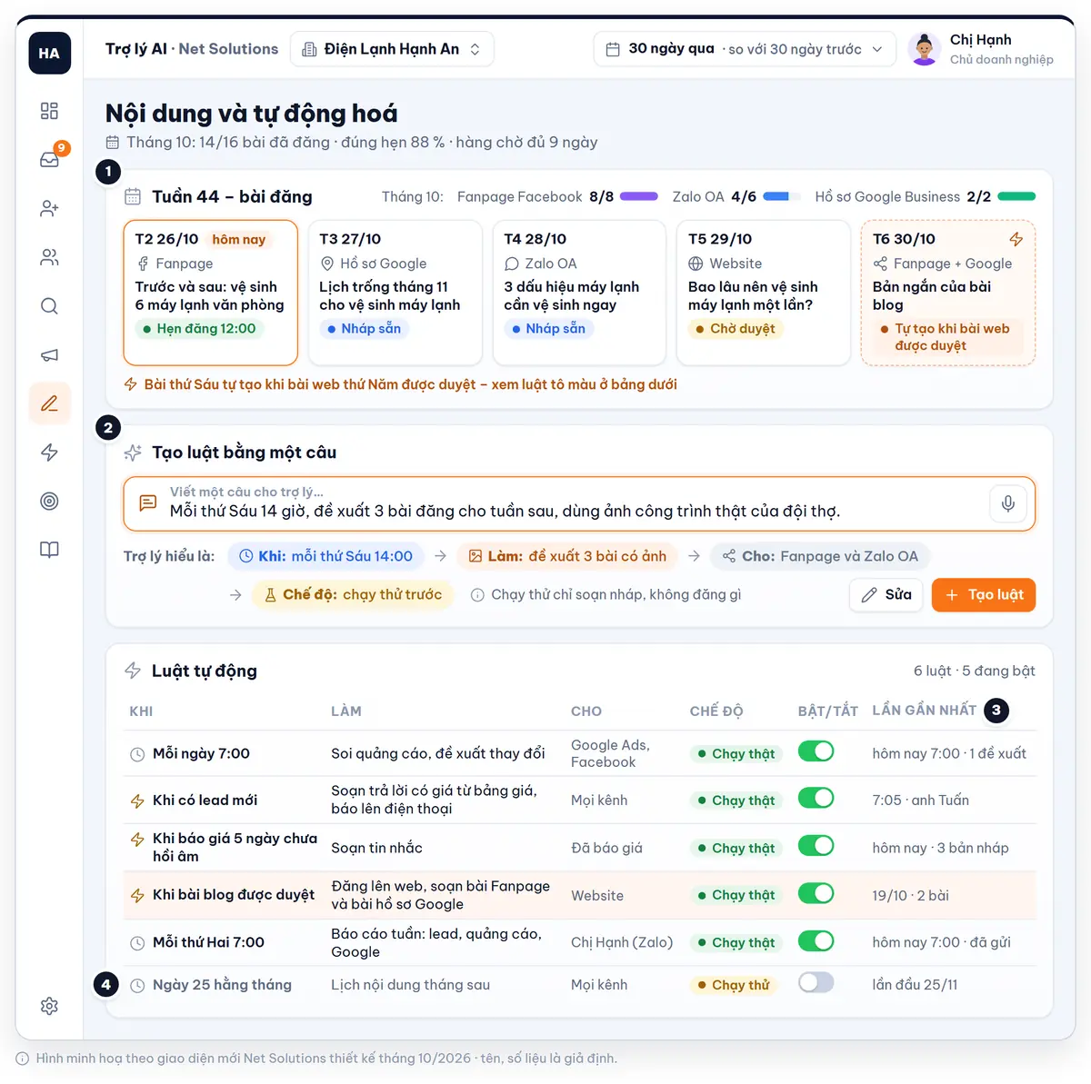This screenshot has width=1091, height=1084.
Task: Enable the "Ngày 25 hằng tháng" rule toggle
Action: [816, 983]
